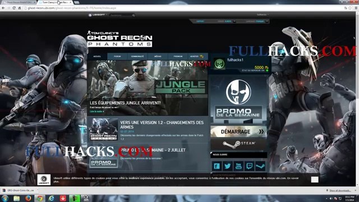Switch to first Ghost Recon browser tab
Screen dimensions: 359x202
coord(19,2)
